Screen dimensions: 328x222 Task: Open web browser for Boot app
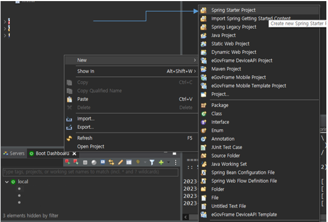[x=94, y=162]
